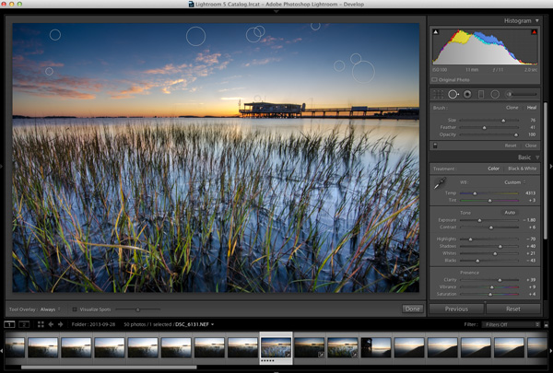Select the Spot Removal tool icon
The image size is (553, 373).
click(453, 95)
